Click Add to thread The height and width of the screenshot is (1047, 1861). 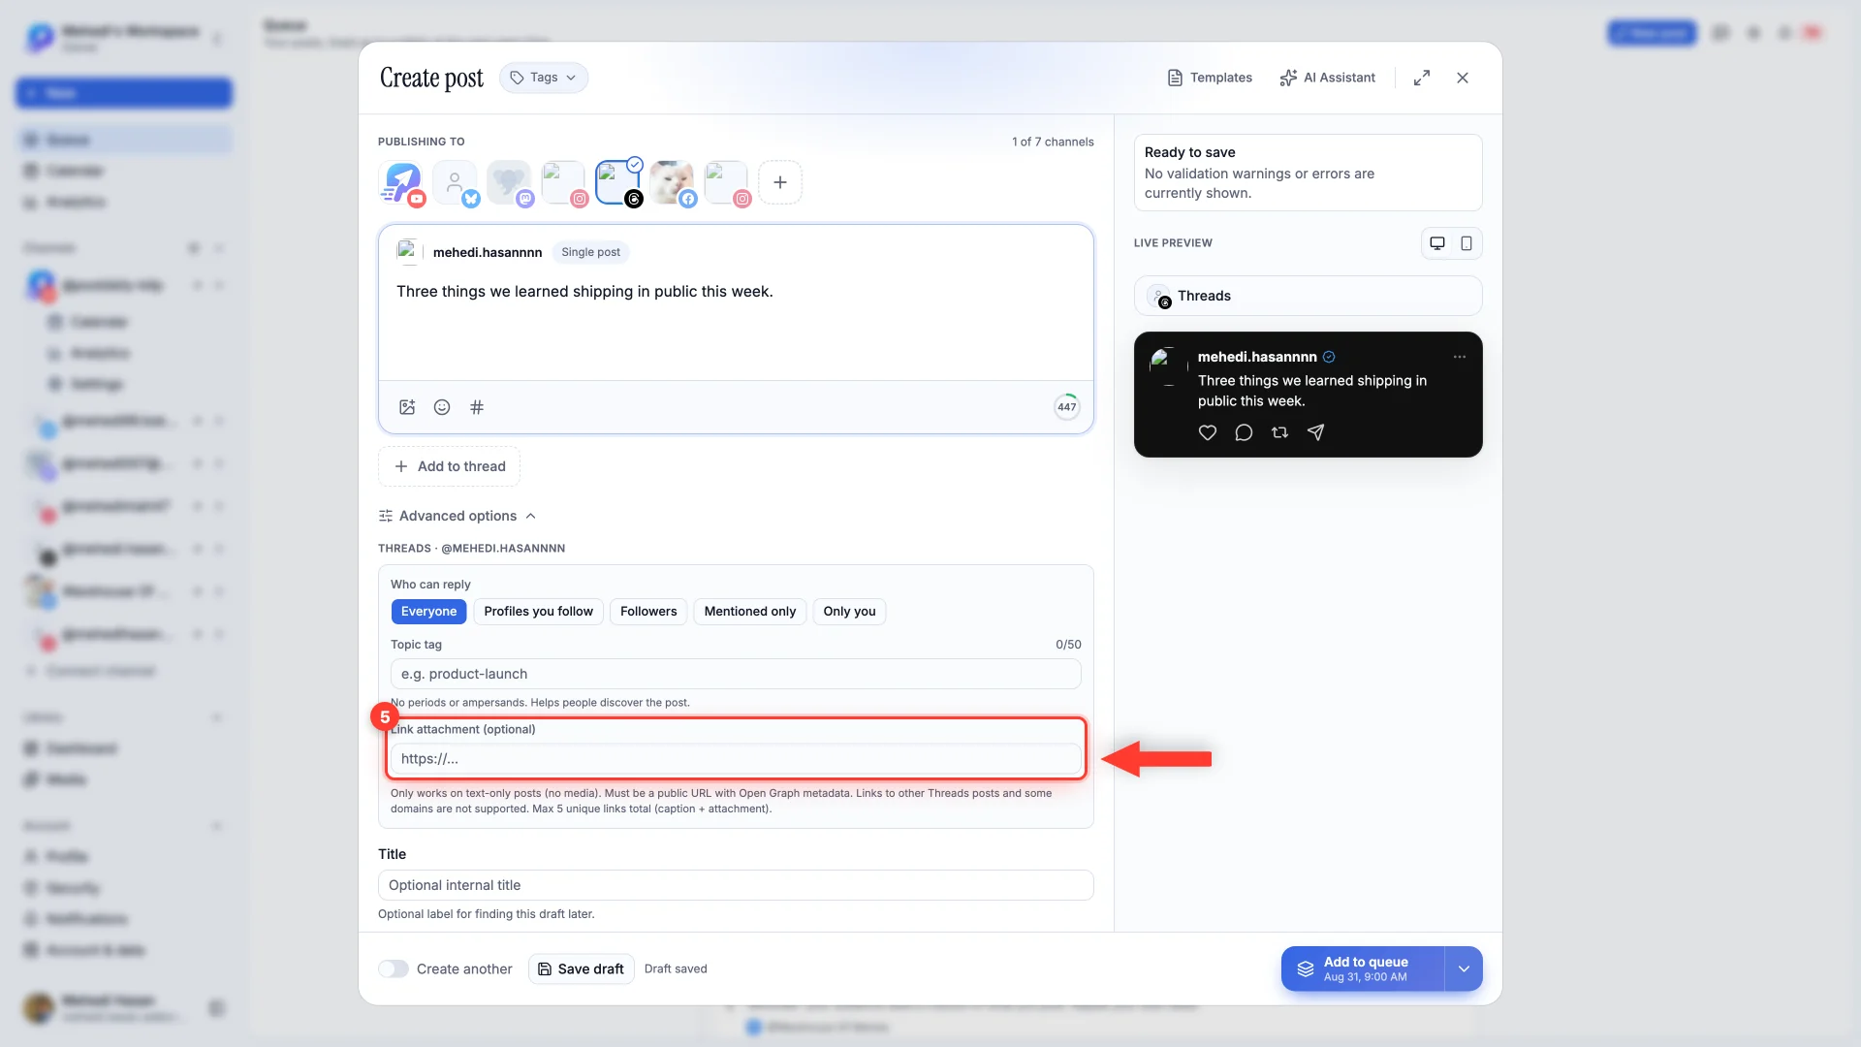tap(449, 466)
